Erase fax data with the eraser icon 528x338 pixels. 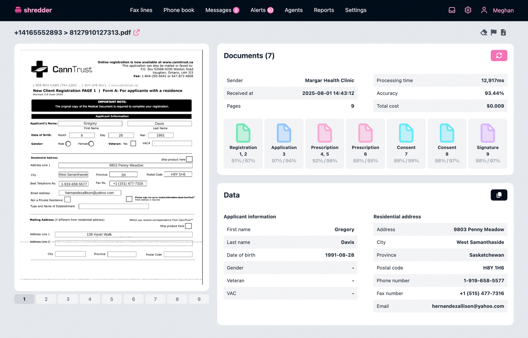point(483,32)
